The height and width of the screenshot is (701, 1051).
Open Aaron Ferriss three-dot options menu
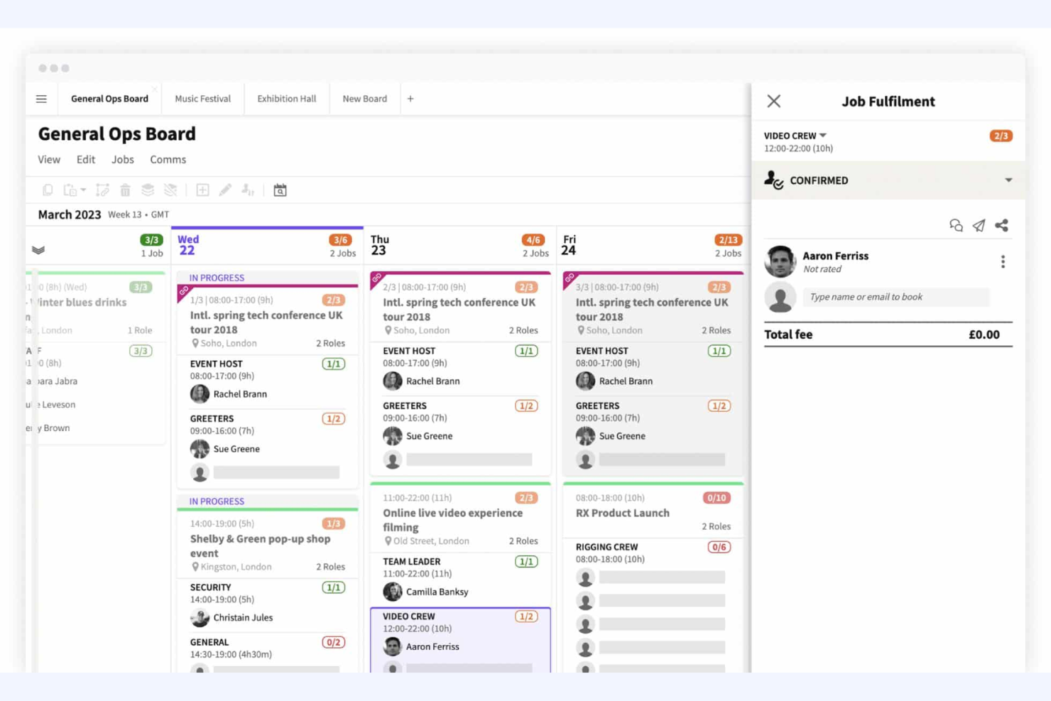pos(1003,261)
